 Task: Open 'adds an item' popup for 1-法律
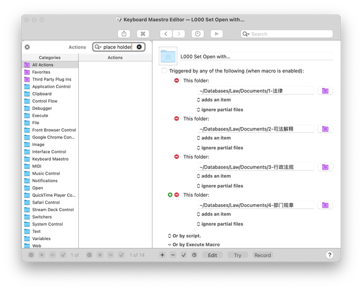point(214,100)
